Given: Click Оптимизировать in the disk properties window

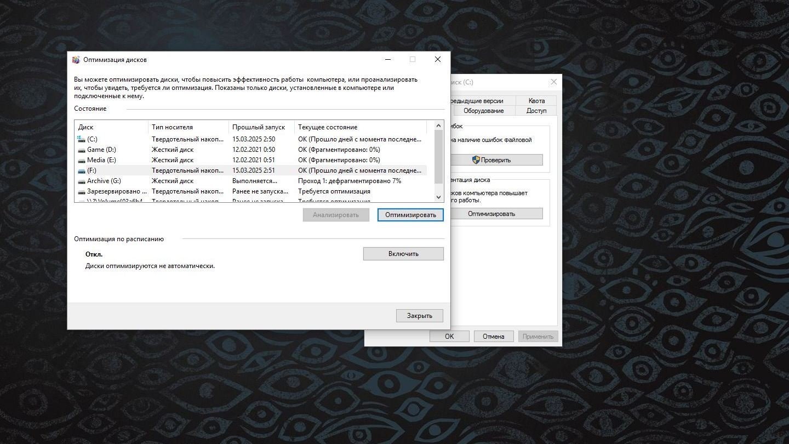Looking at the screenshot, I should tap(496, 214).
